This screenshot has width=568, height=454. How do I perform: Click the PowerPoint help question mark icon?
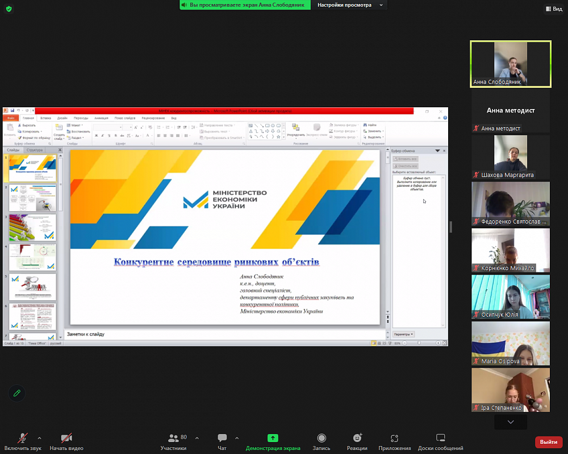445,118
